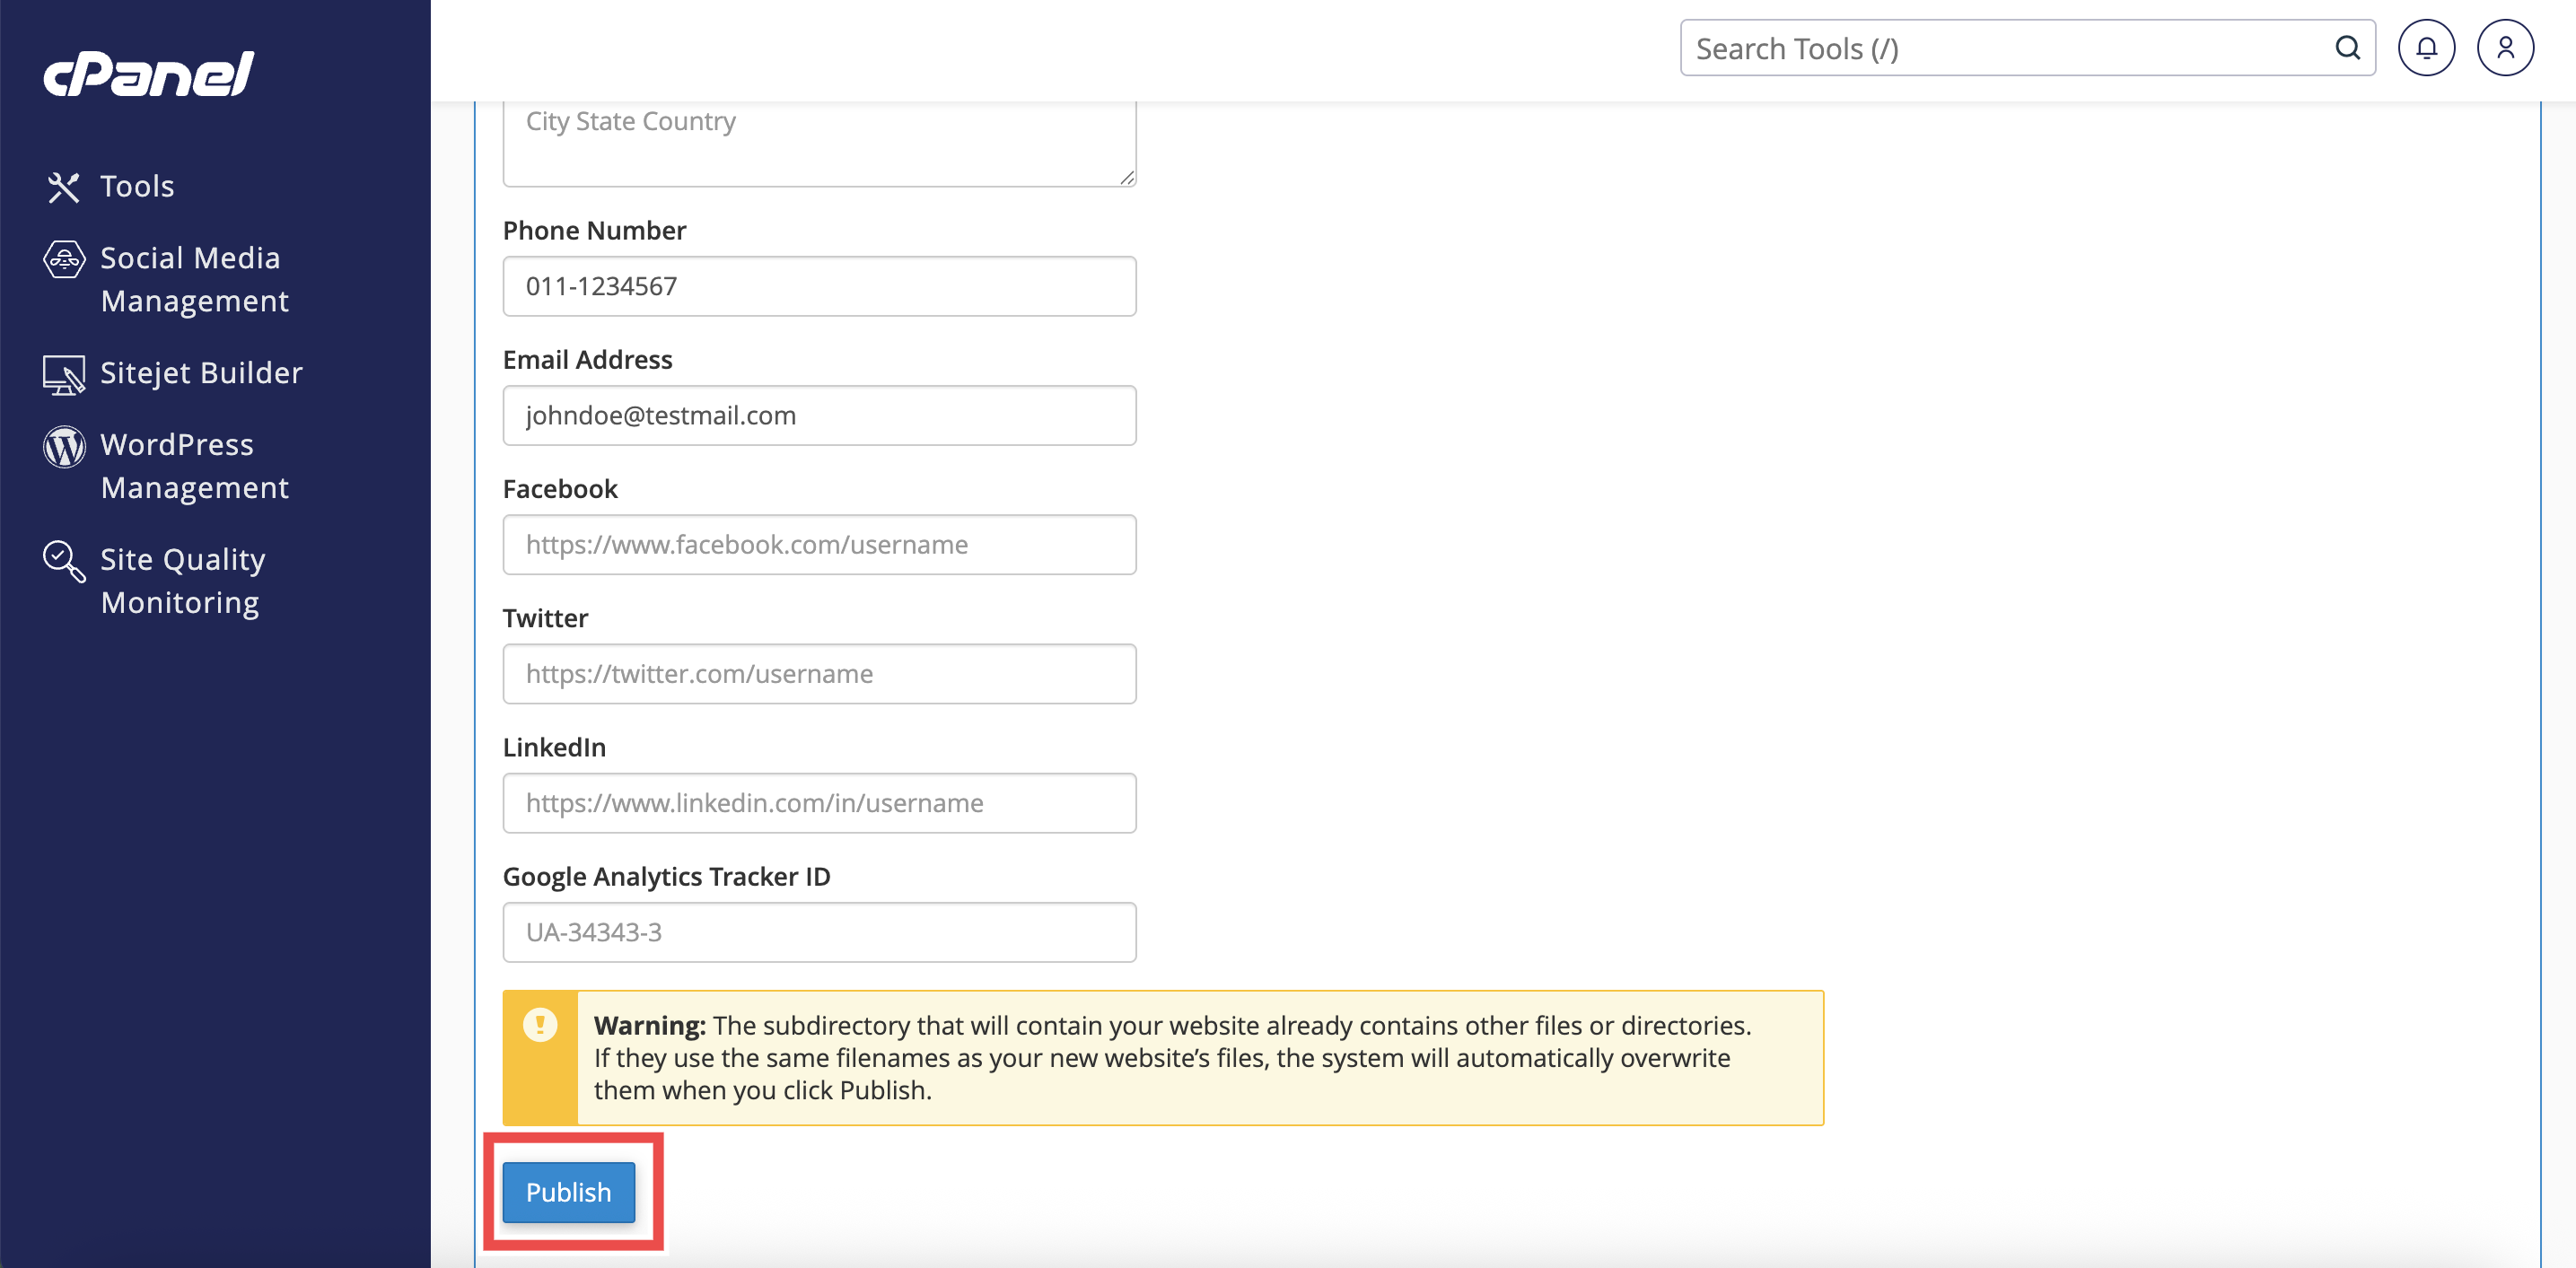Click the Site Quality Monitoring magnifier icon
The width and height of the screenshot is (2576, 1268).
click(64, 561)
